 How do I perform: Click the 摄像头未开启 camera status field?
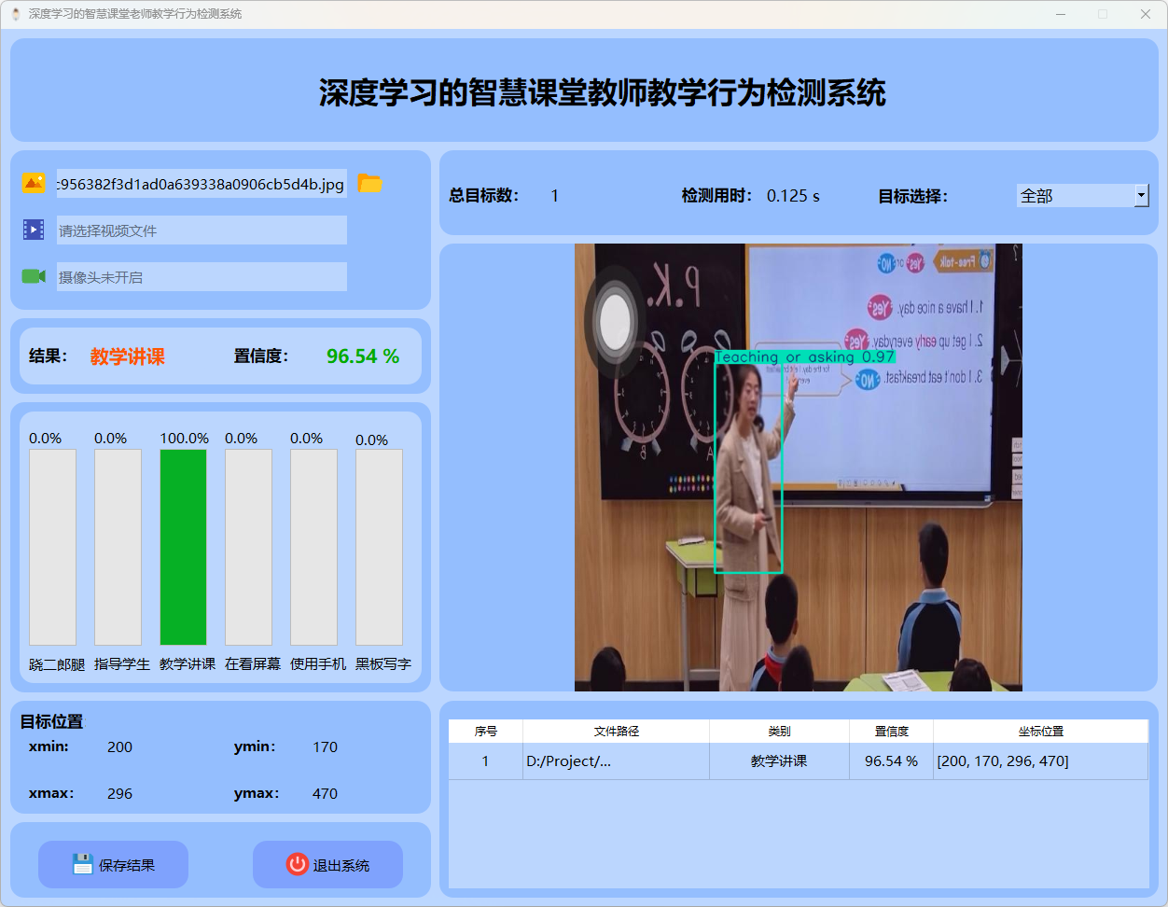[202, 277]
